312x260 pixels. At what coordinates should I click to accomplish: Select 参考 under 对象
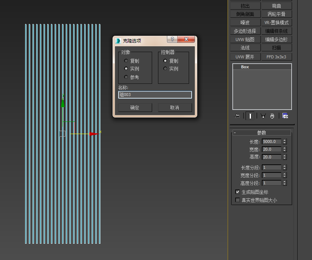click(126, 77)
